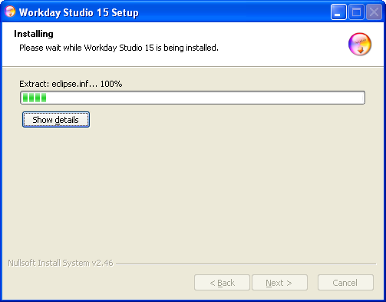Click the disabled maximize button
The image size is (386, 302).
[x=356, y=12]
